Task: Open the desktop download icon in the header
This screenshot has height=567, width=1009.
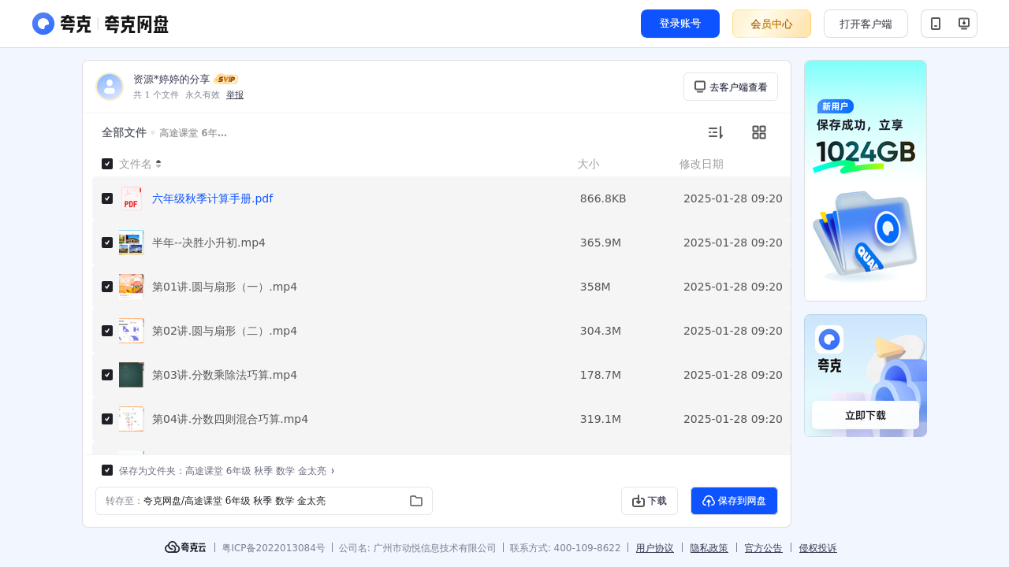Action: [963, 24]
